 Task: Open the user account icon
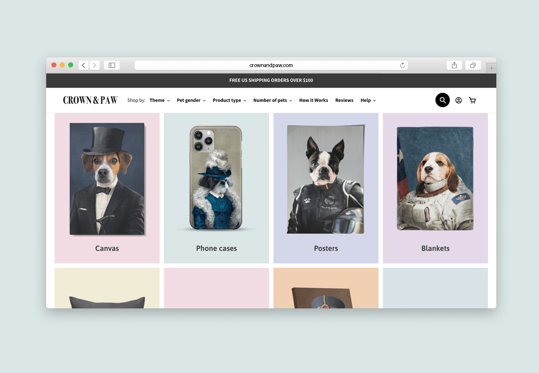click(459, 100)
